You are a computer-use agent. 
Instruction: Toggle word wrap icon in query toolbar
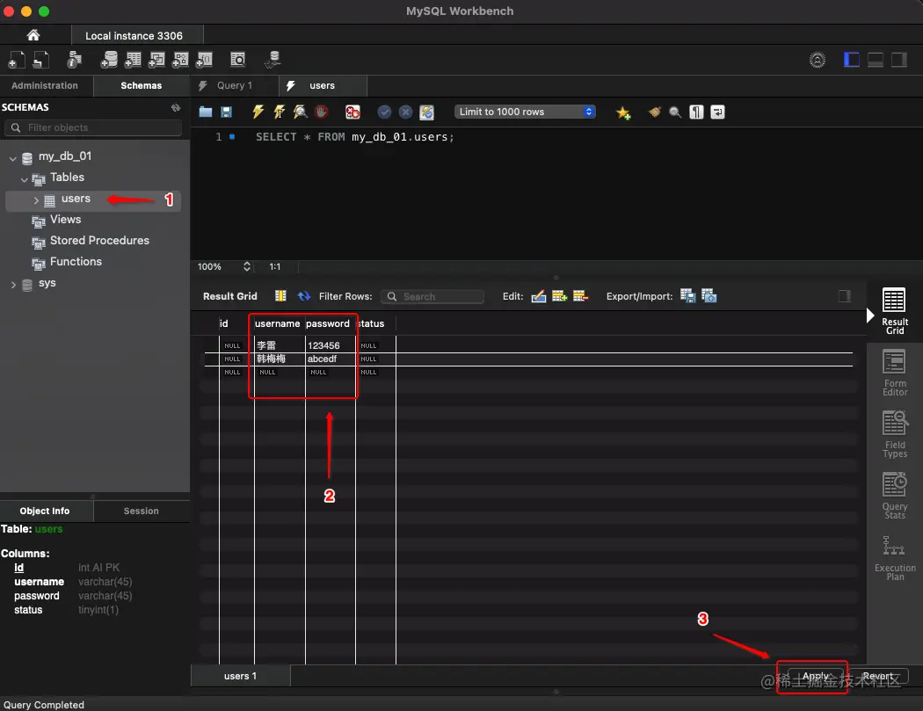pos(717,112)
